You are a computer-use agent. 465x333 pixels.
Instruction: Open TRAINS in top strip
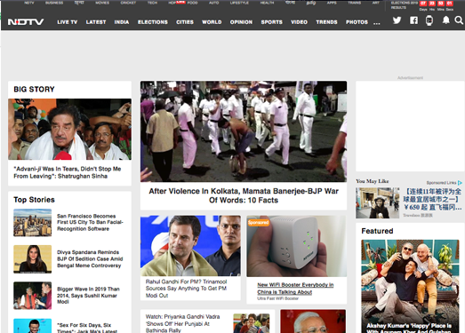[x=355, y=3]
